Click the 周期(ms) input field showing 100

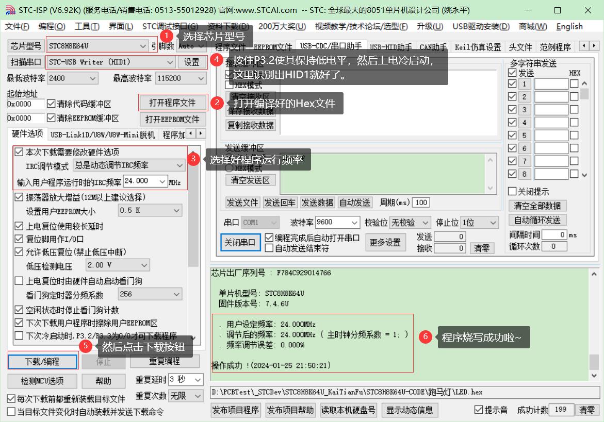click(421, 202)
